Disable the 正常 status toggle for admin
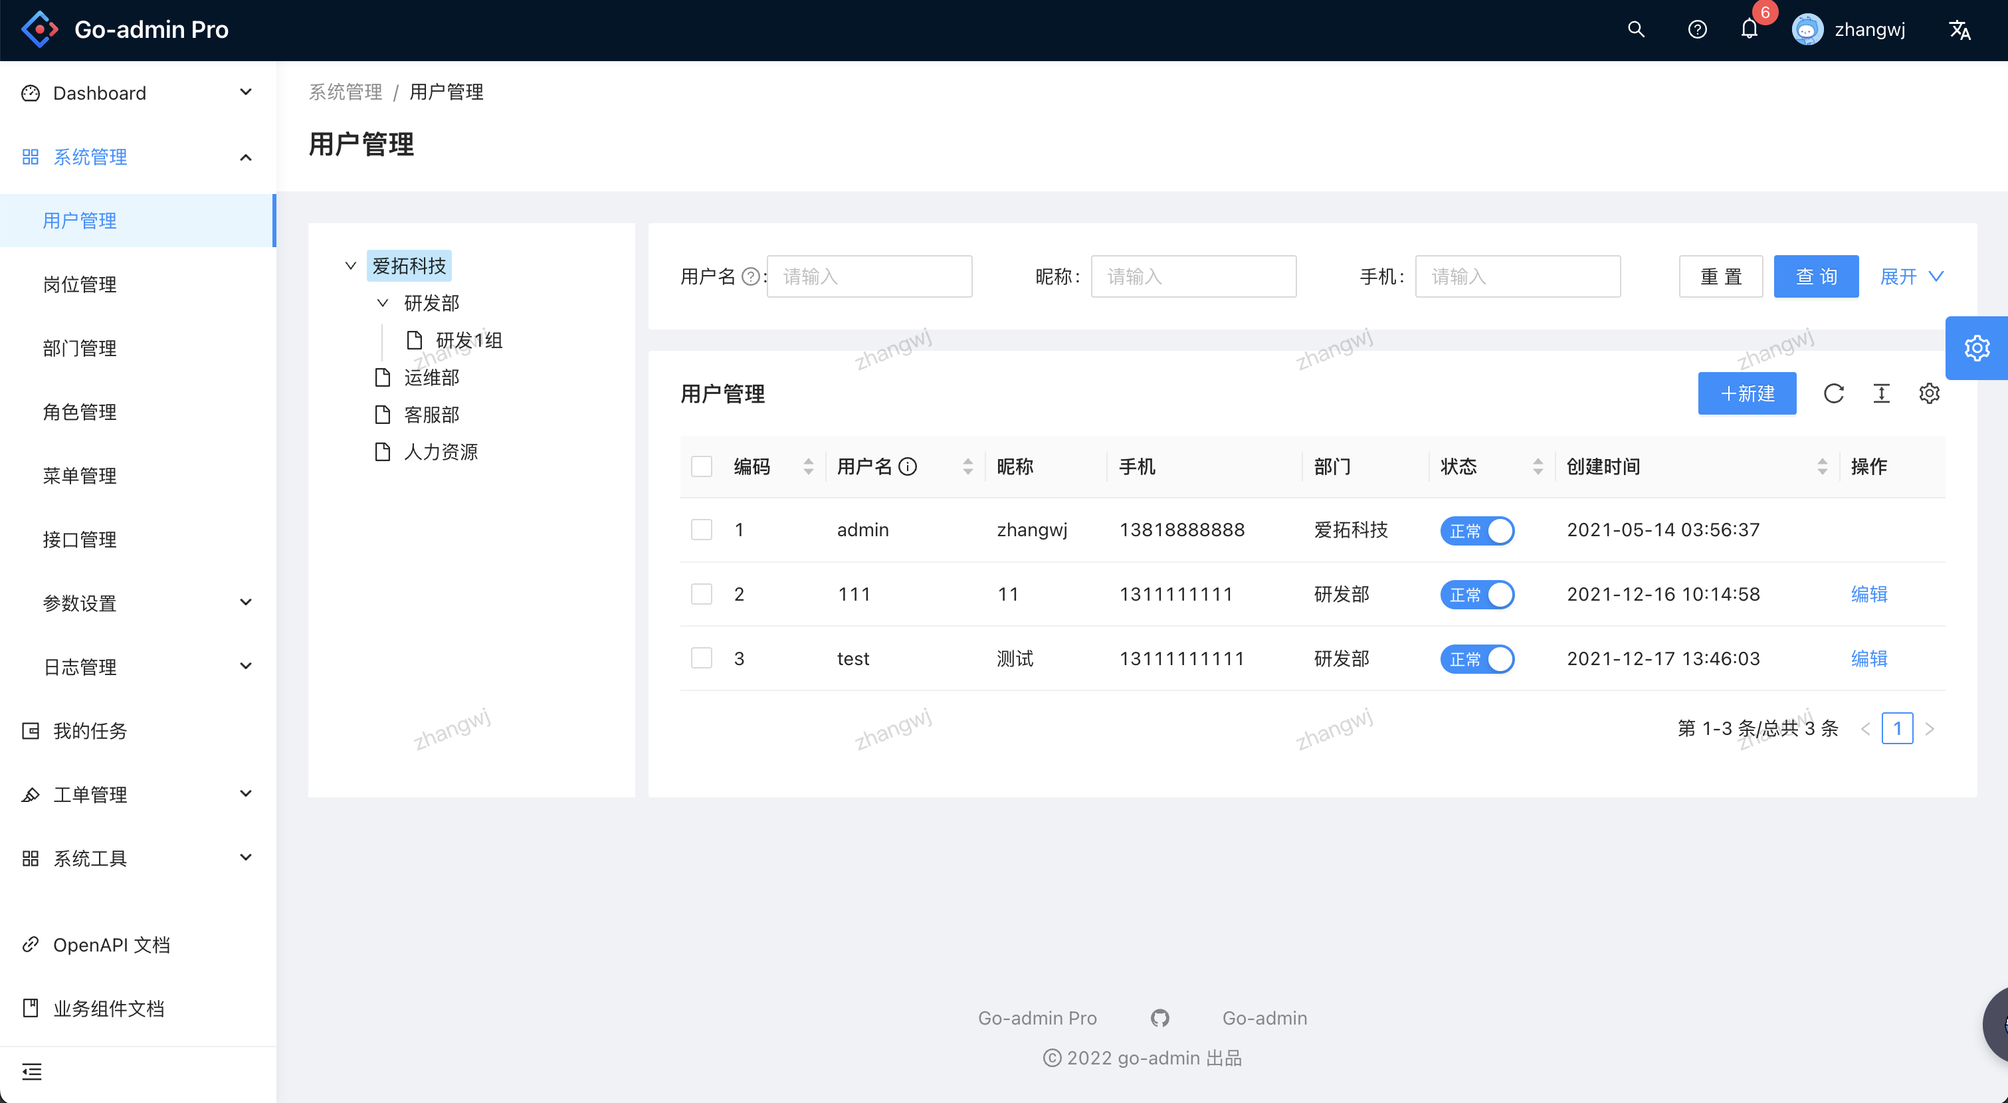This screenshot has height=1103, width=2008. (x=1477, y=530)
